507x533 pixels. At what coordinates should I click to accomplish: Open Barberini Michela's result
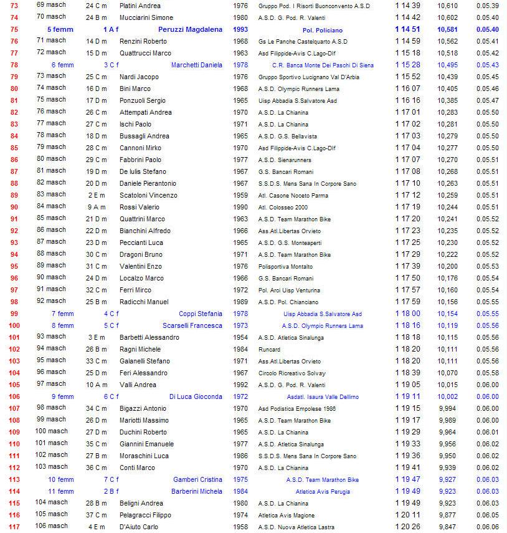coord(196,491)
